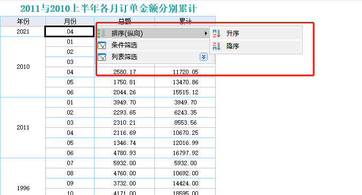Click the vertical sort arrow icon
The width and height of the screenshot is (362, 195).
click(102, 34)
